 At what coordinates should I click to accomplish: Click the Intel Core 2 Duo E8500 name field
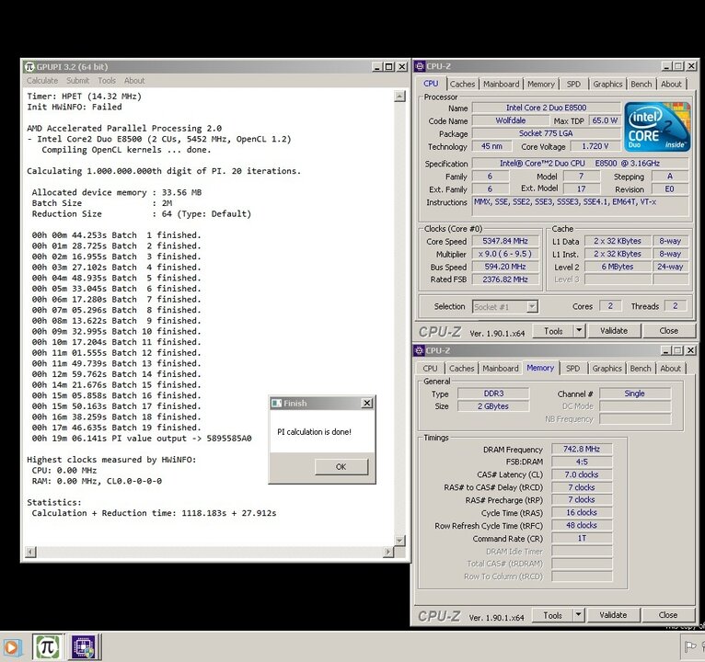tap(546, 108)
